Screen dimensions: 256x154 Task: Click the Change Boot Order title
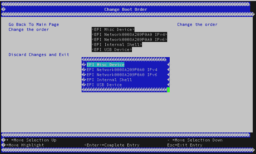coord(126,9)
